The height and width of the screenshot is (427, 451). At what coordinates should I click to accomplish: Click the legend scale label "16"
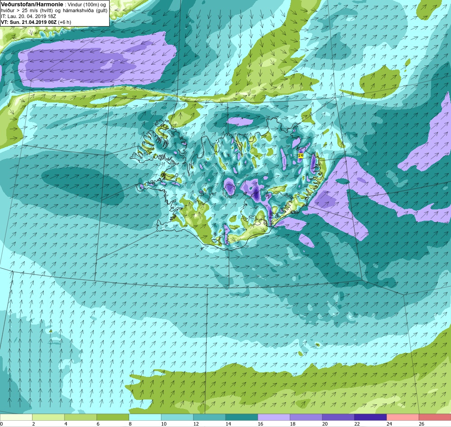(260, 423)
